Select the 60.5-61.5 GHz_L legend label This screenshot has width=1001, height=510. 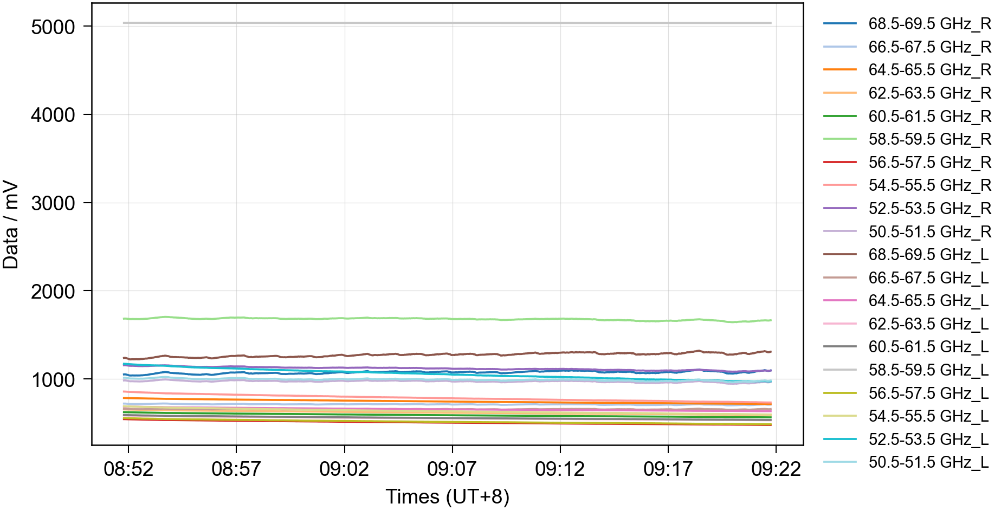click(928, 347)
